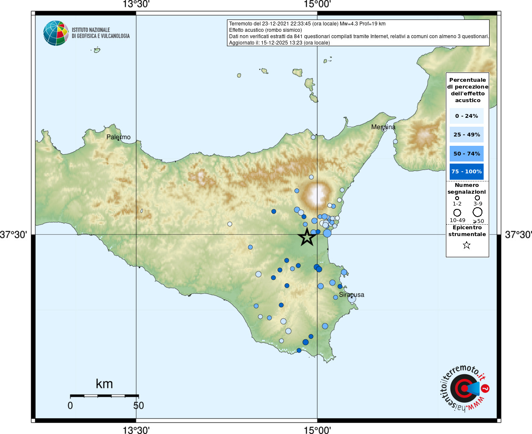Click the top 15°00' longitude label
The image size is (532, 434).
tap(317, 4)
